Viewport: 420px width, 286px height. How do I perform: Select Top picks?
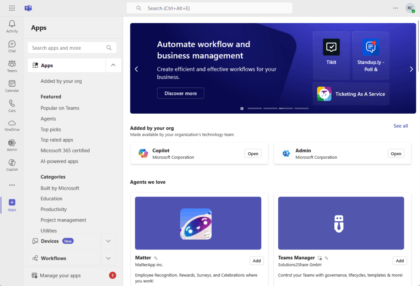pos(50,129)
